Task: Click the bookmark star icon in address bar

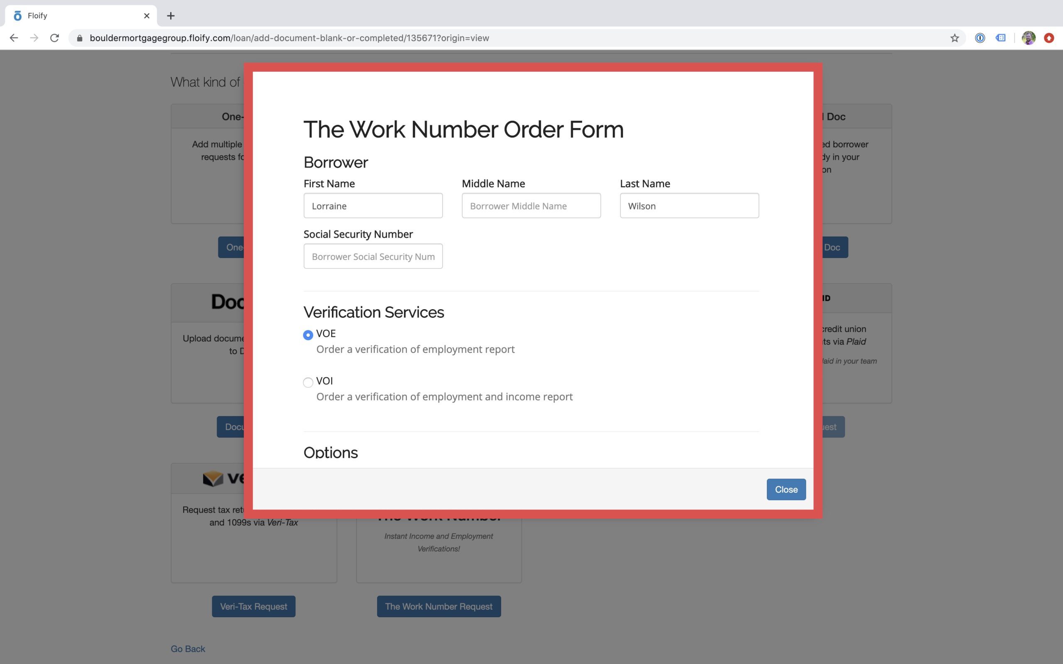Action: (954, 37)
